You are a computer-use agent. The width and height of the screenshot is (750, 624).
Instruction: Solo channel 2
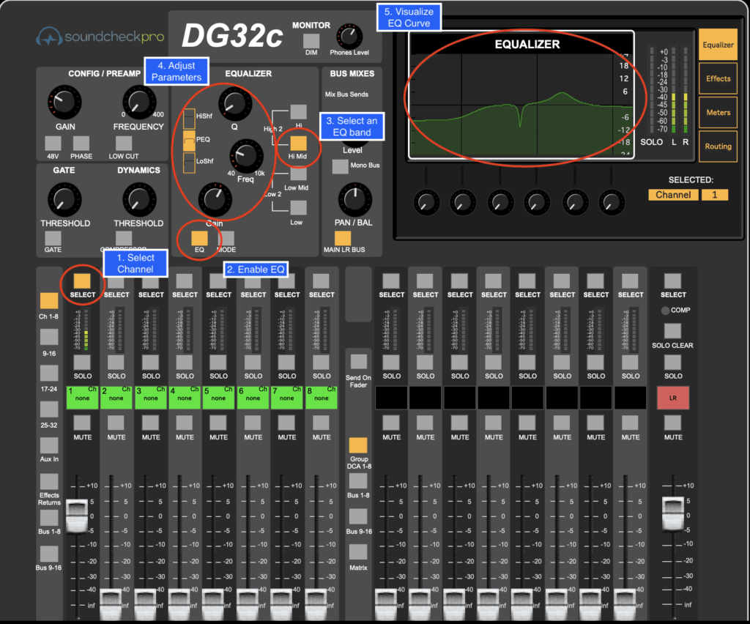click(116, 363)
